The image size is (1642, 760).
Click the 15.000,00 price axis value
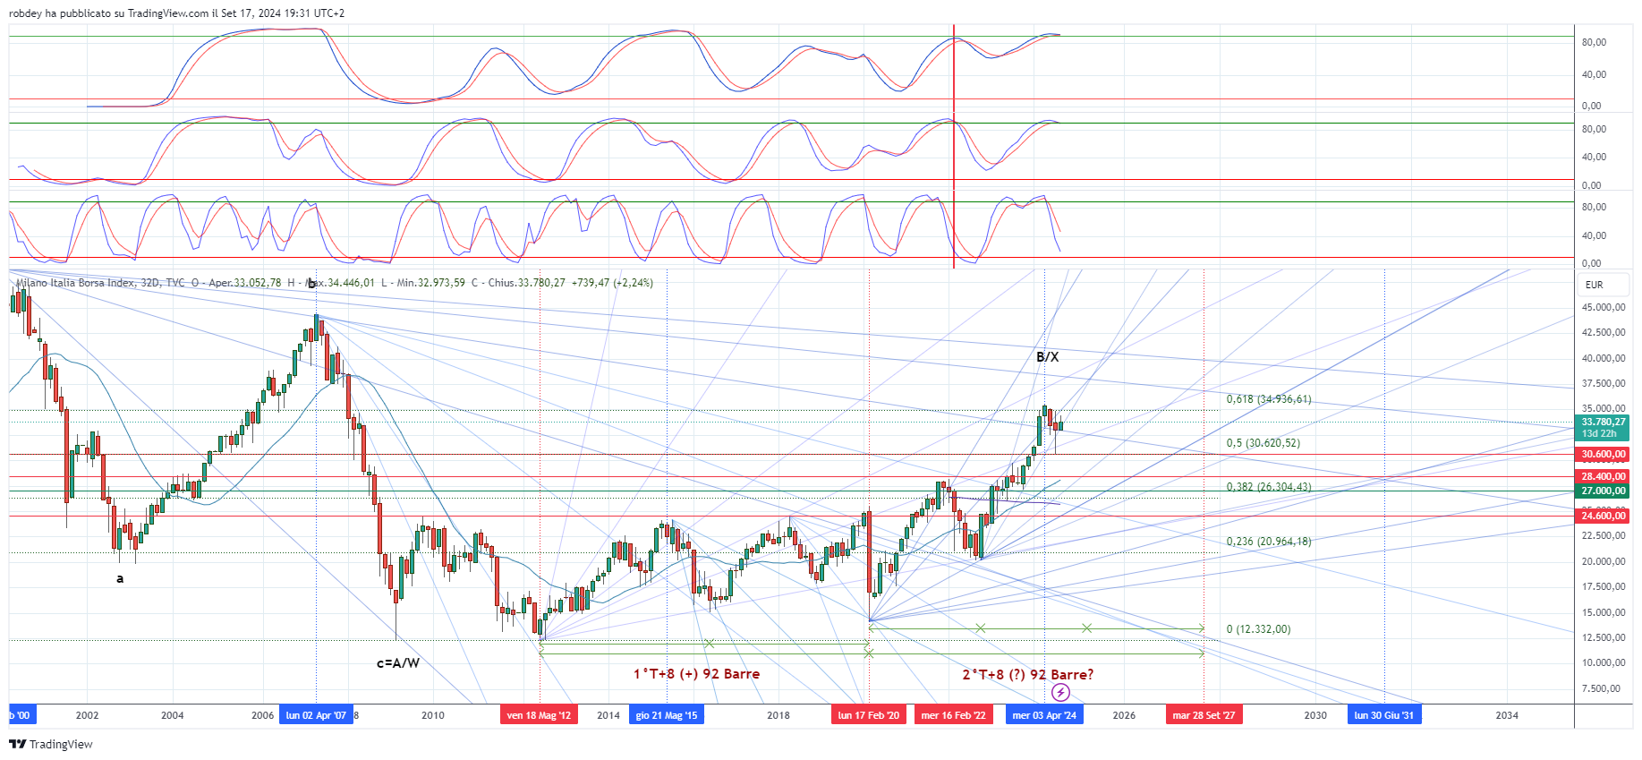coord(1604,612)
